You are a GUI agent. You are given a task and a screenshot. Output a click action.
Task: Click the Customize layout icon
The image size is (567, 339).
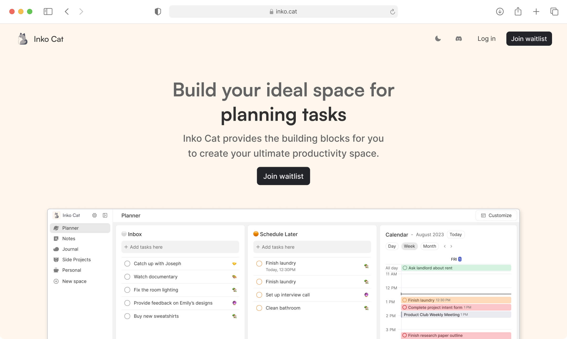[x=483, y=215]
